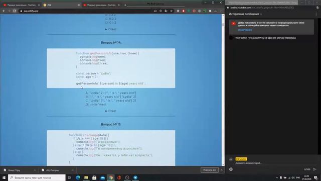The height and width of the screenshot is (181, 321).
Task: Open the Windows notification center
Action: click(316, 177)
